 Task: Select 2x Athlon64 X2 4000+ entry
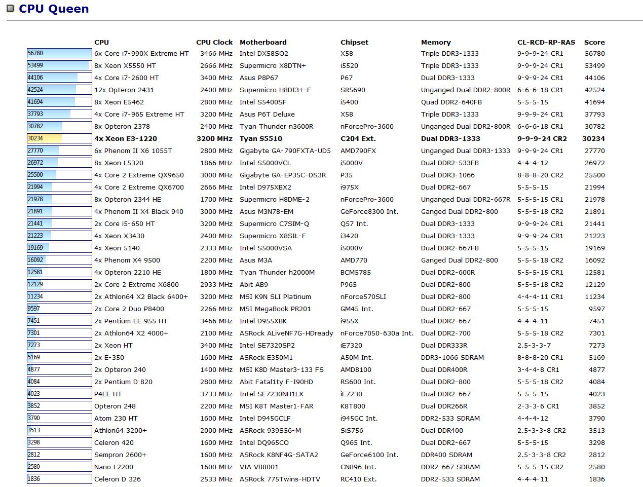(x=131, y=333)
